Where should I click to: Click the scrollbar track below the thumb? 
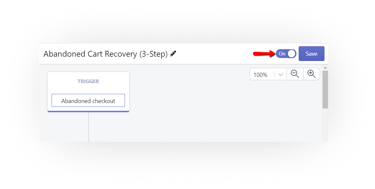[325, 125]
